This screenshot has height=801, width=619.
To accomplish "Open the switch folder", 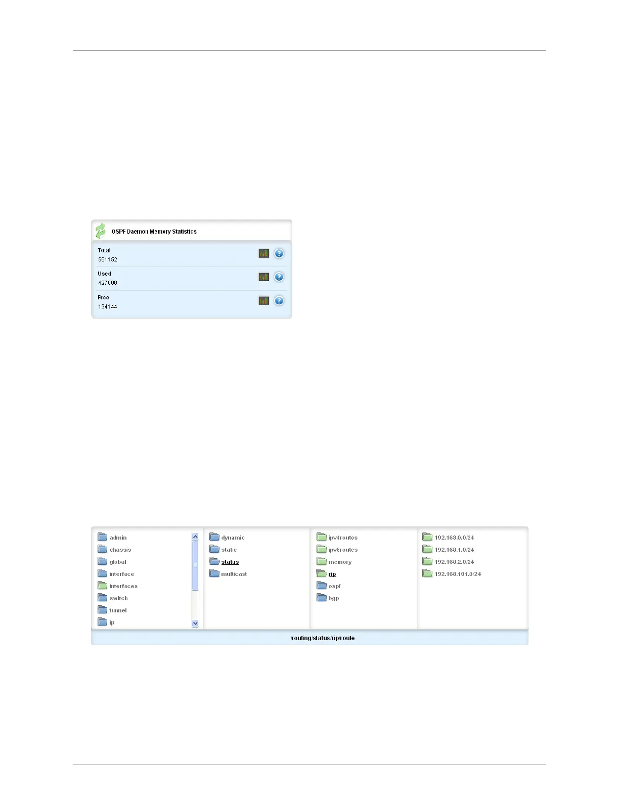I will pos(113,598).
